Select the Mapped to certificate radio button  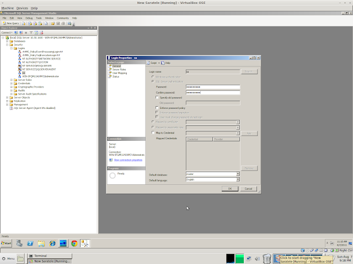(x=153, y=122)
